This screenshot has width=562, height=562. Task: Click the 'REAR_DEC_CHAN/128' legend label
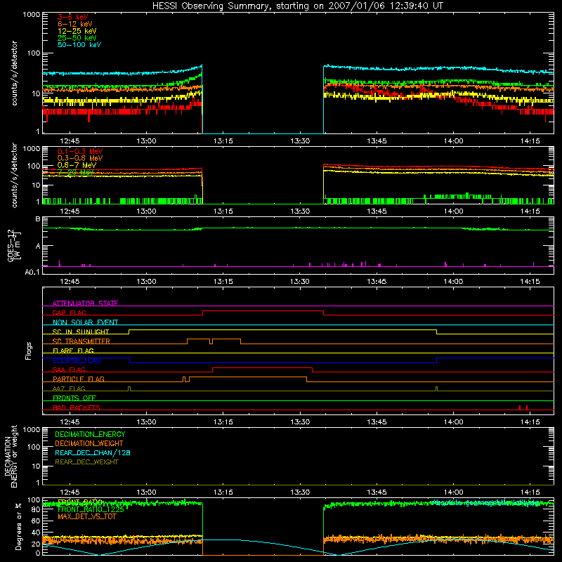[x=93, y=452]
